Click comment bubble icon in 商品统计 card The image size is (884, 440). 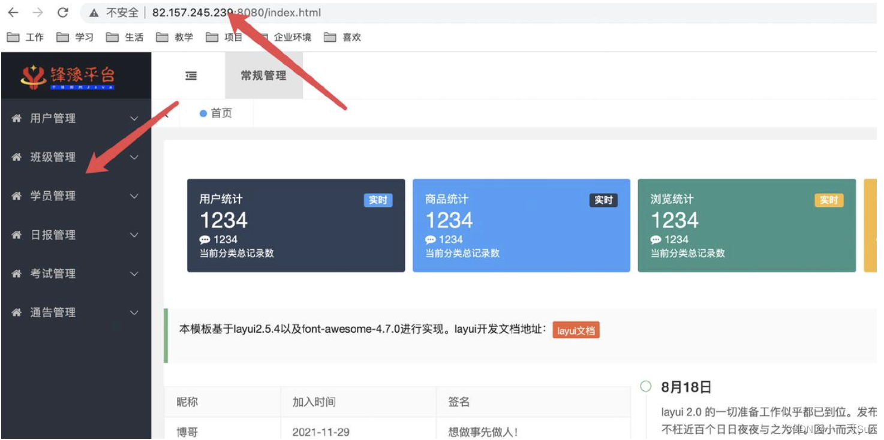(x=431, y=240)
